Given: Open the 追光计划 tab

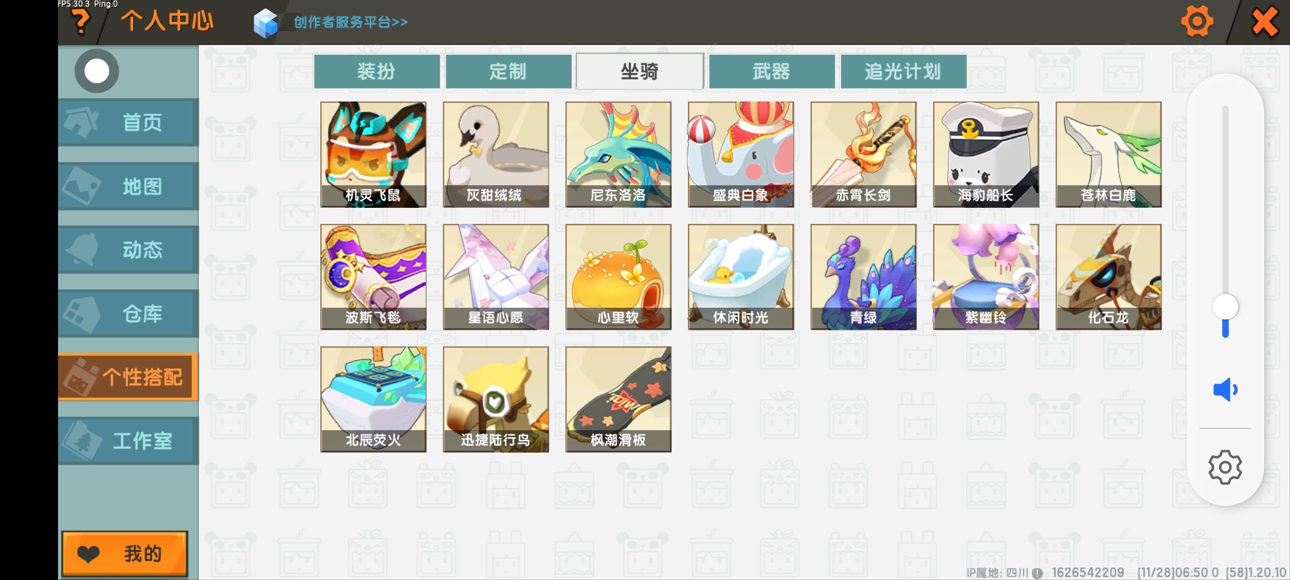Looking at the screenshot, I should point(903,71).
